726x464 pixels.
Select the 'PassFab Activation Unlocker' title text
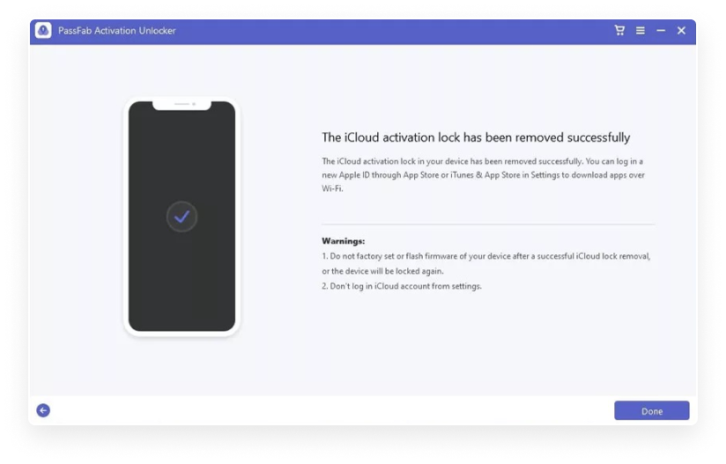click(x=116, y=31)
